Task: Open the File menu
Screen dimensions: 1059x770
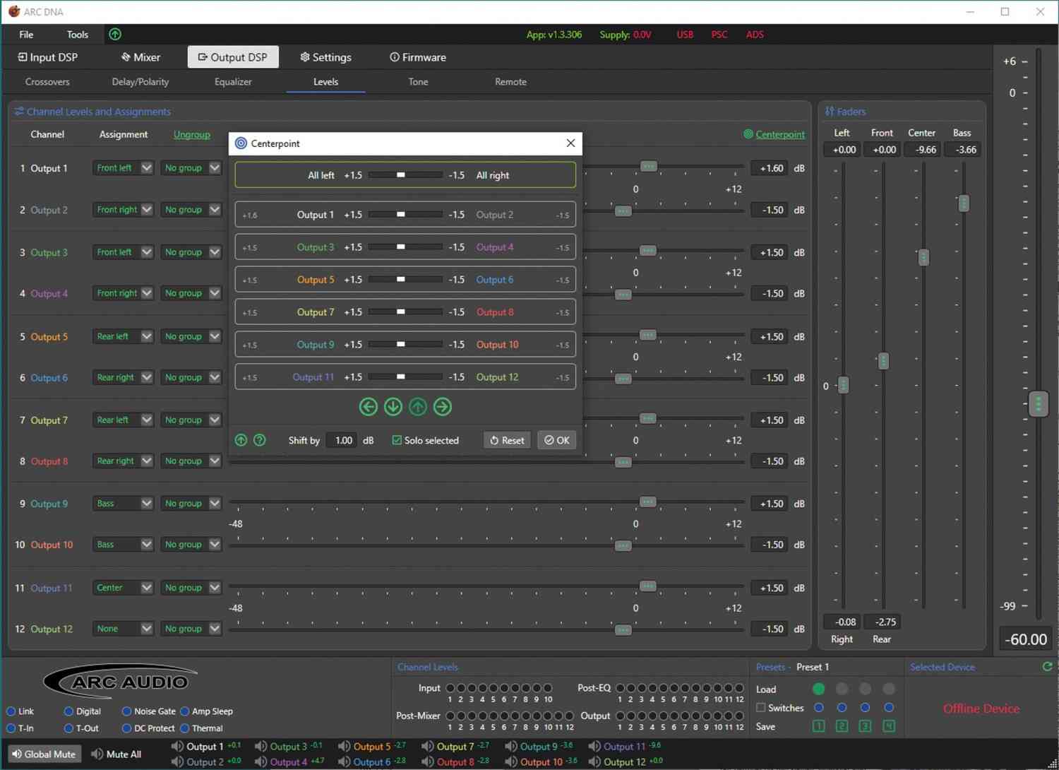Action: [x=26, y=34]
